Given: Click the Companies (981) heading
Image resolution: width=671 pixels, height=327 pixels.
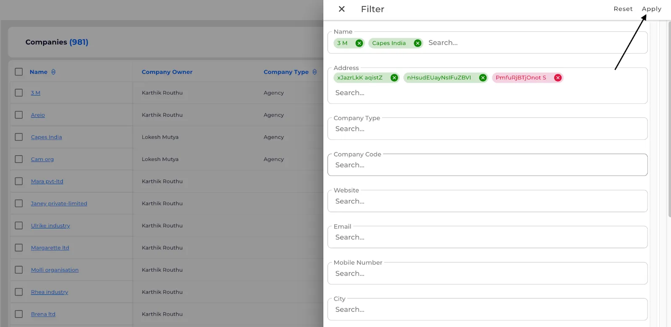Looking at the screenshot, I should [x=57, y=42].
